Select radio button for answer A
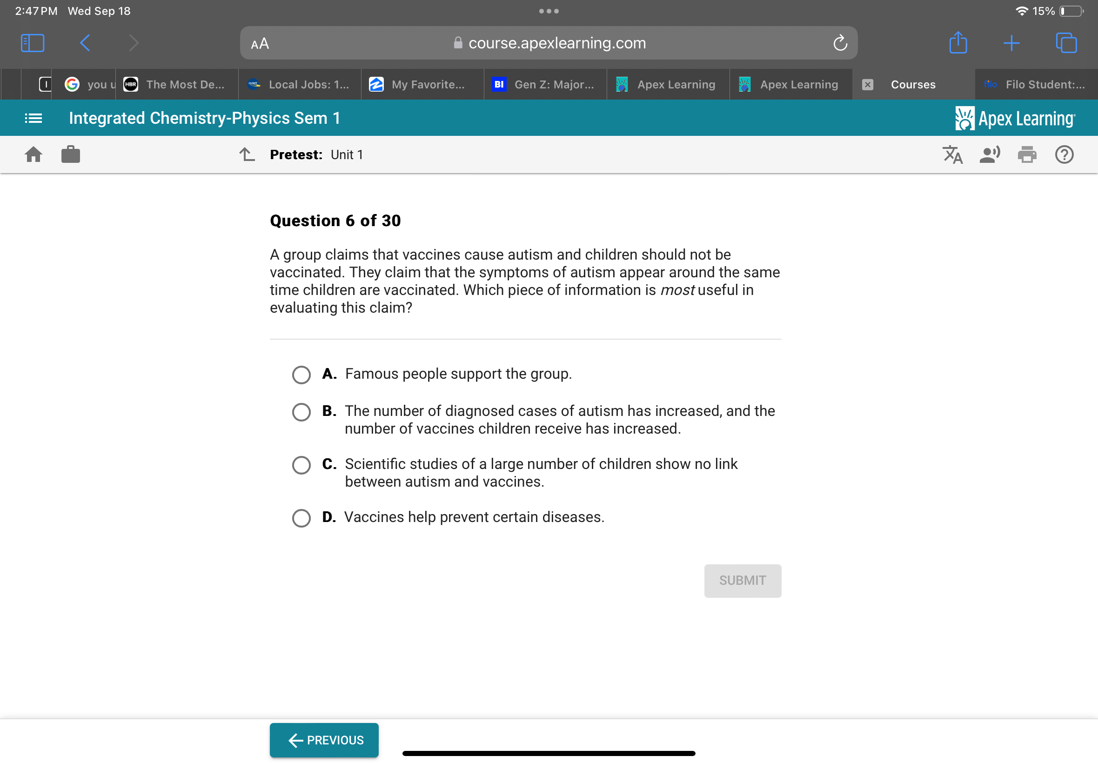This screenshot has height=763, width=1098. coord(301,374)
